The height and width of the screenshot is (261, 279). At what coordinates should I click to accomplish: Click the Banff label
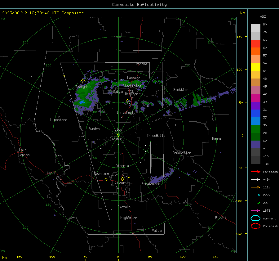(x=51, y=173)
